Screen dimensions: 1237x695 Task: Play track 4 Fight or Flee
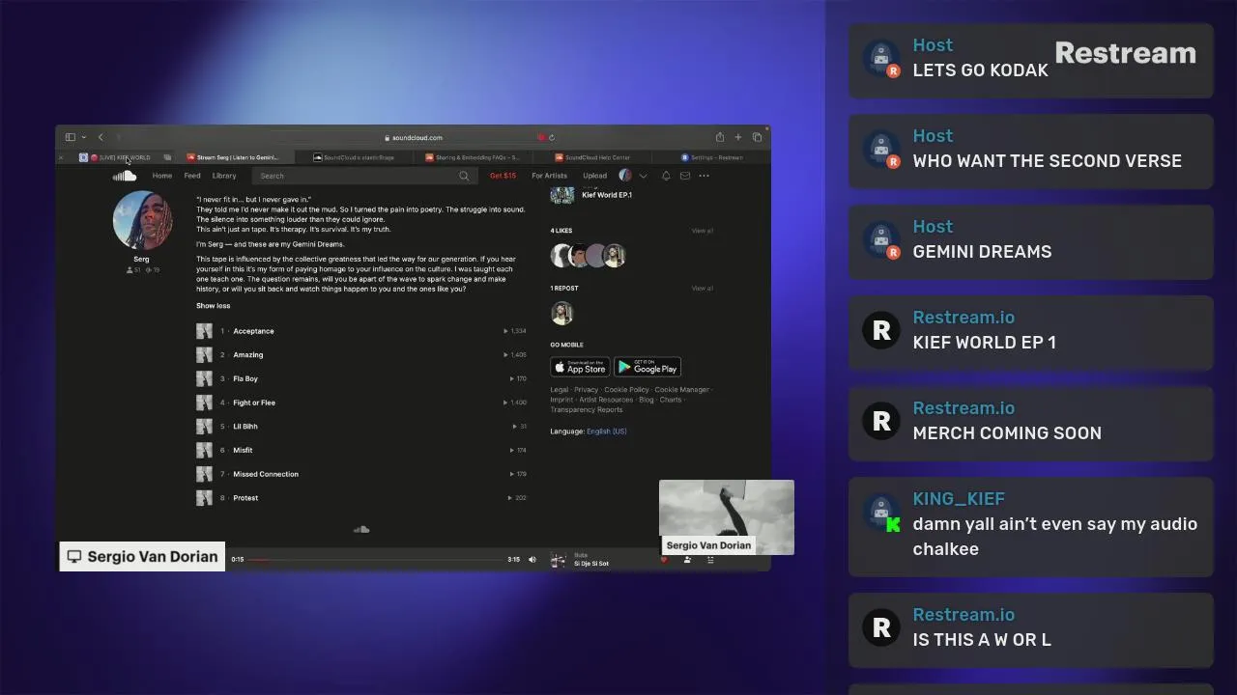point(361,403)
